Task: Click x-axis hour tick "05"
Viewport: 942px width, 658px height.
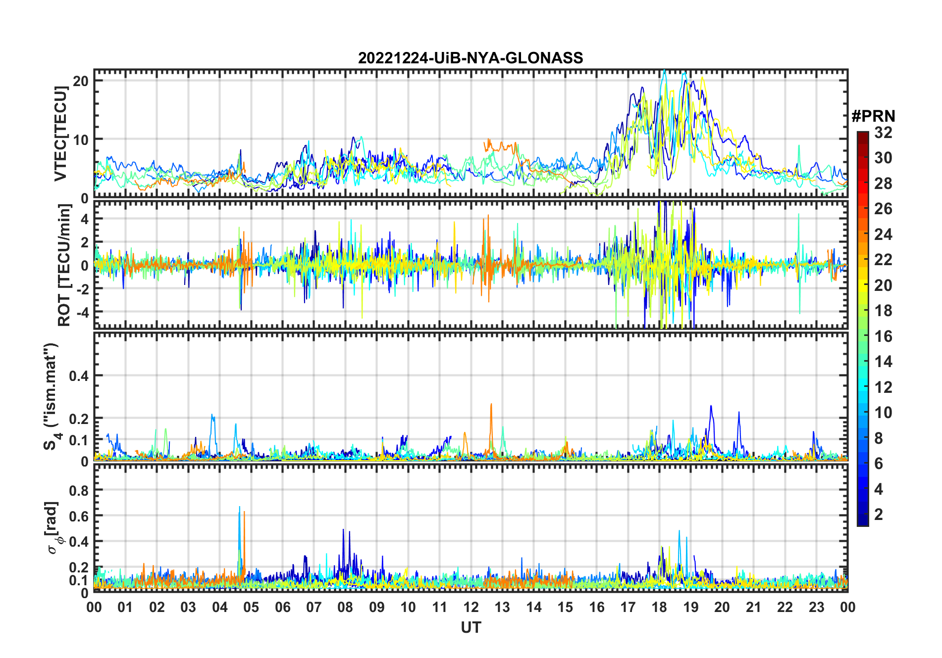Action: (x=251, y=607)
